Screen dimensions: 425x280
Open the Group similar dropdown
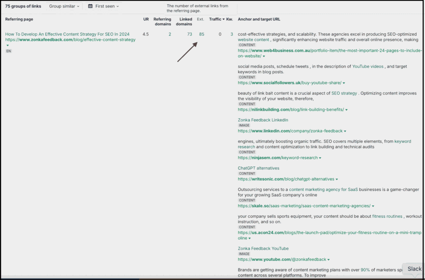tap(63, 6)
